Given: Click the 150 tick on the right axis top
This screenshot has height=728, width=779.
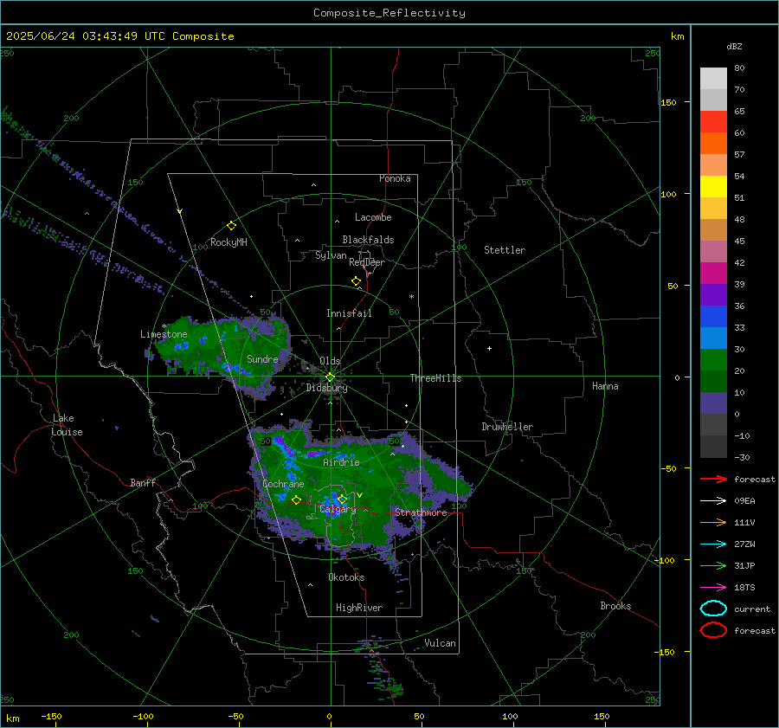Looking at the screenshot, I should pos(669,102).
